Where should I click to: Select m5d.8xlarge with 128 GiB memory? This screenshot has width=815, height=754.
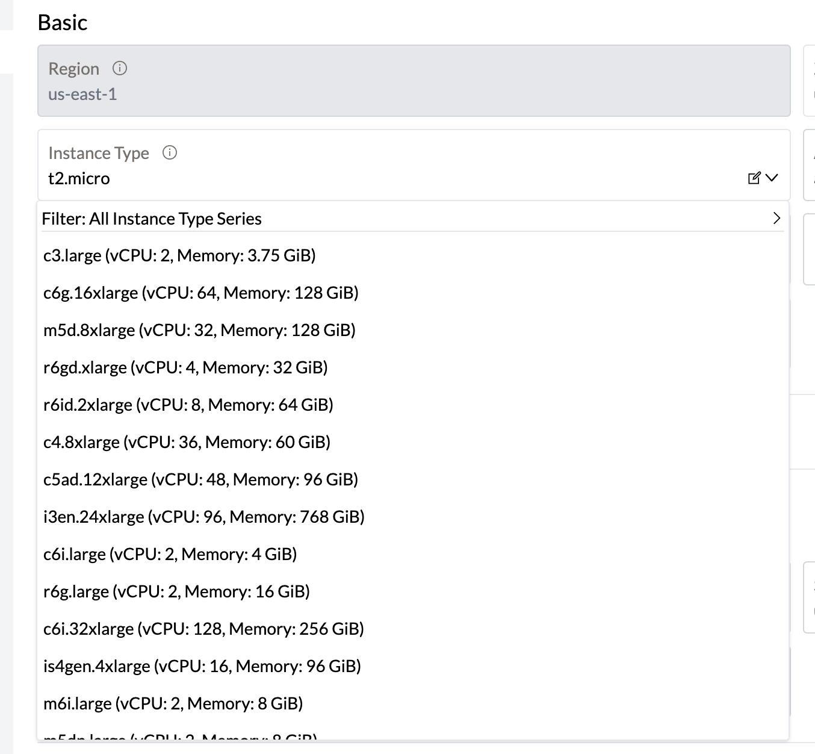[199, 329]
